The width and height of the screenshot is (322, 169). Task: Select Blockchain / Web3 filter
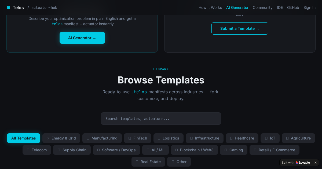point(194,150)
